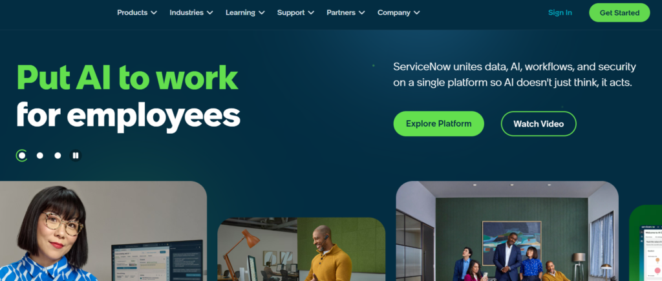Expand the Learning dropdown chevron
Image resolution: width=662 pixels, height=281 pixels.
[x=262, y=13]
